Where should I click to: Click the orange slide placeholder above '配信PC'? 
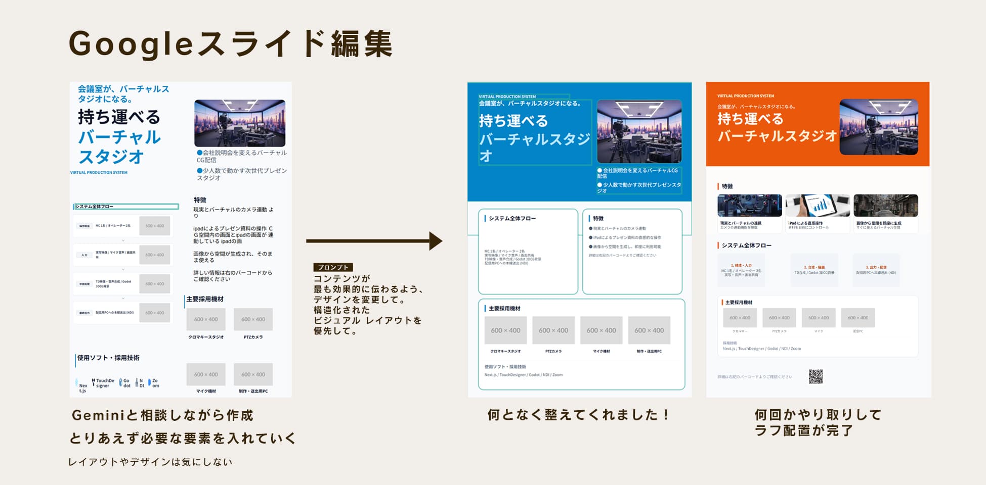tap(858, 318)
